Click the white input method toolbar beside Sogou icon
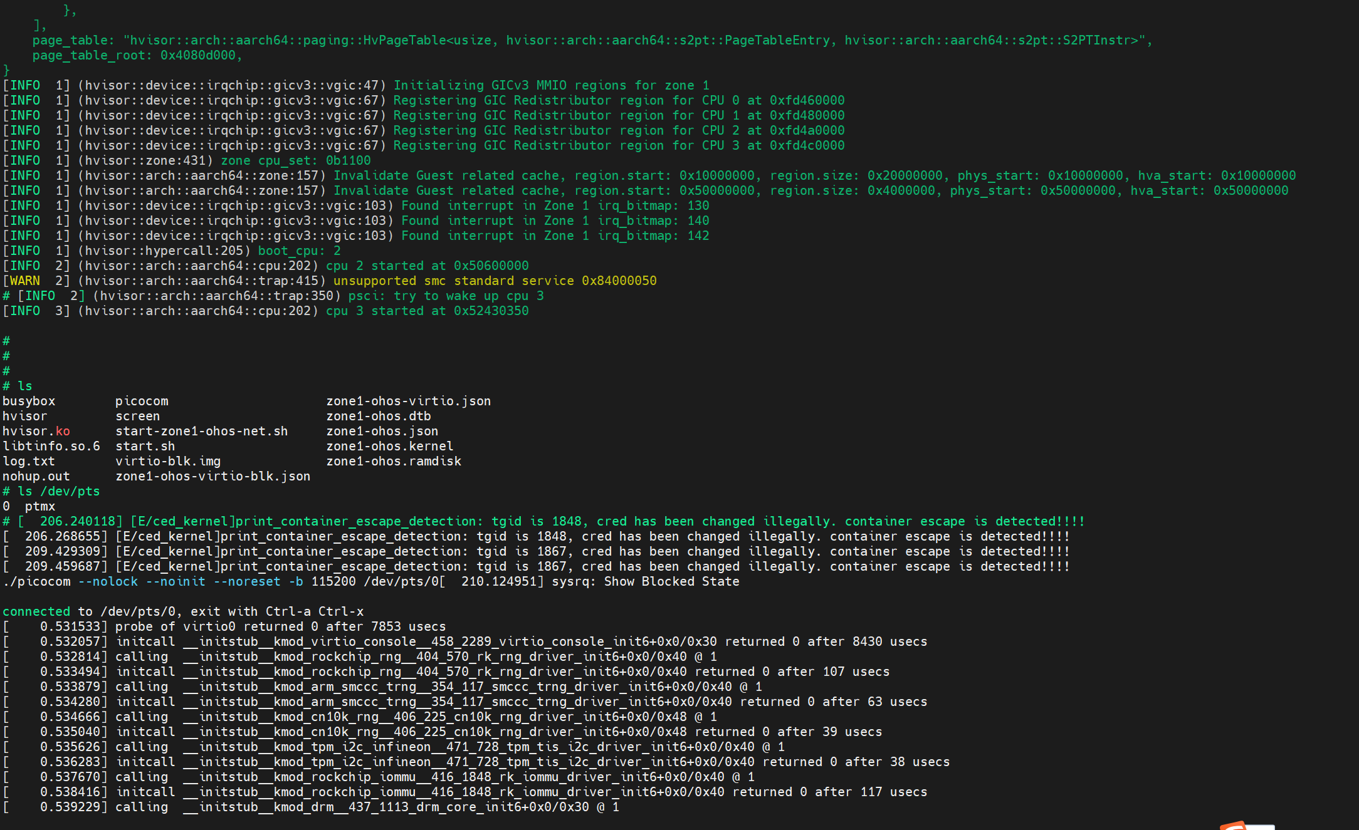 1261,827
